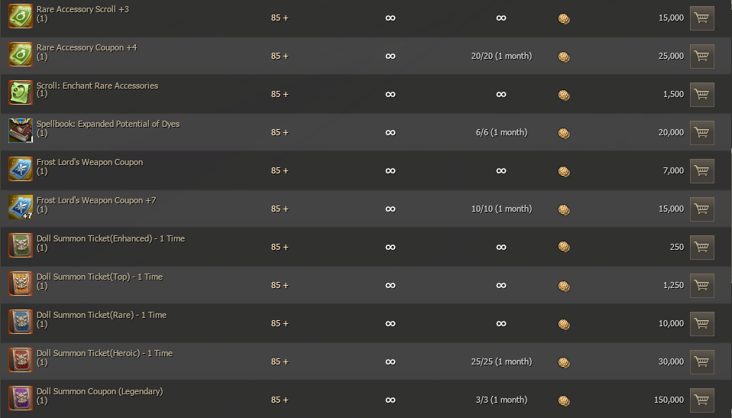Viewport: 732px width, 418px height.
Task: Click cart icon for Spellbook: Expanded Potential of Dyes
Action: [x=701, y=133]
